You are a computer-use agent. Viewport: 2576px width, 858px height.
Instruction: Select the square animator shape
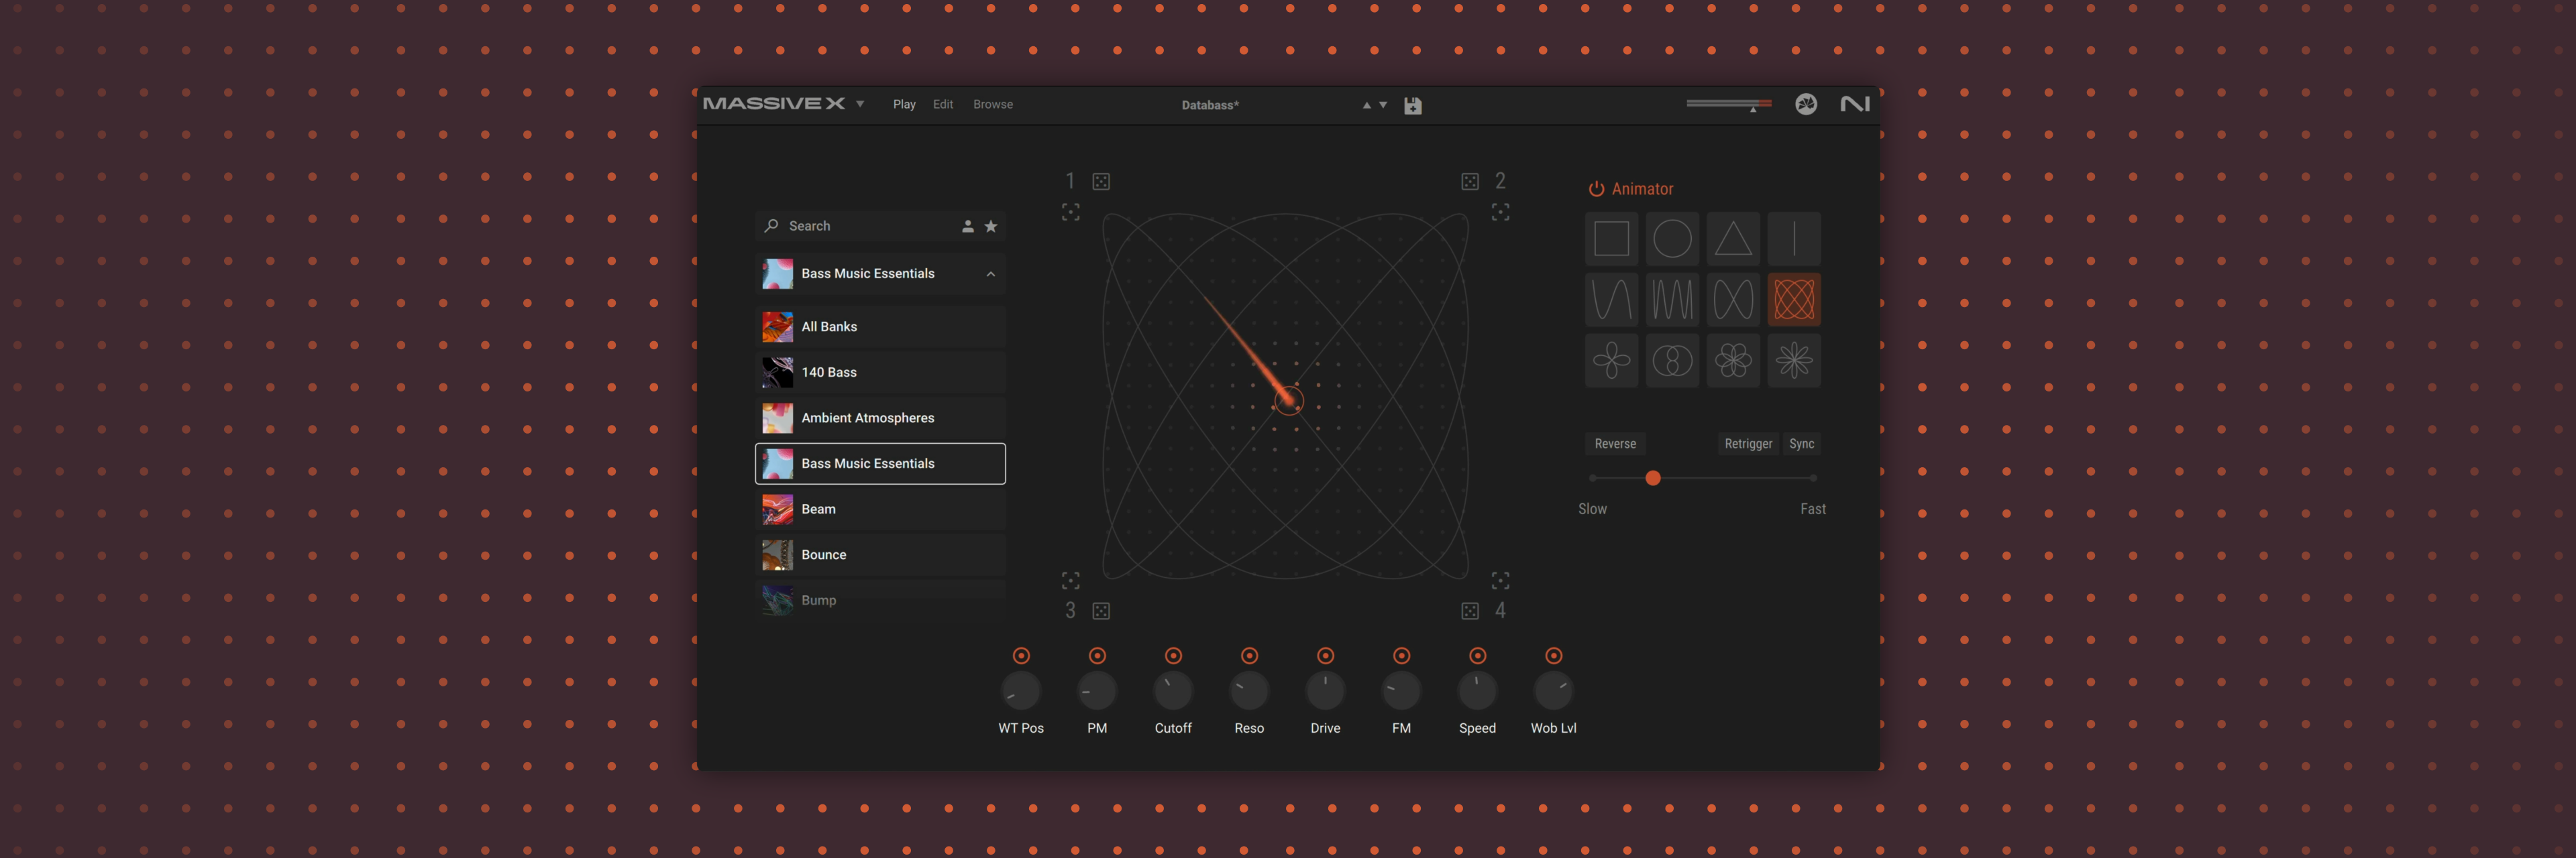tap(1611, 239)
